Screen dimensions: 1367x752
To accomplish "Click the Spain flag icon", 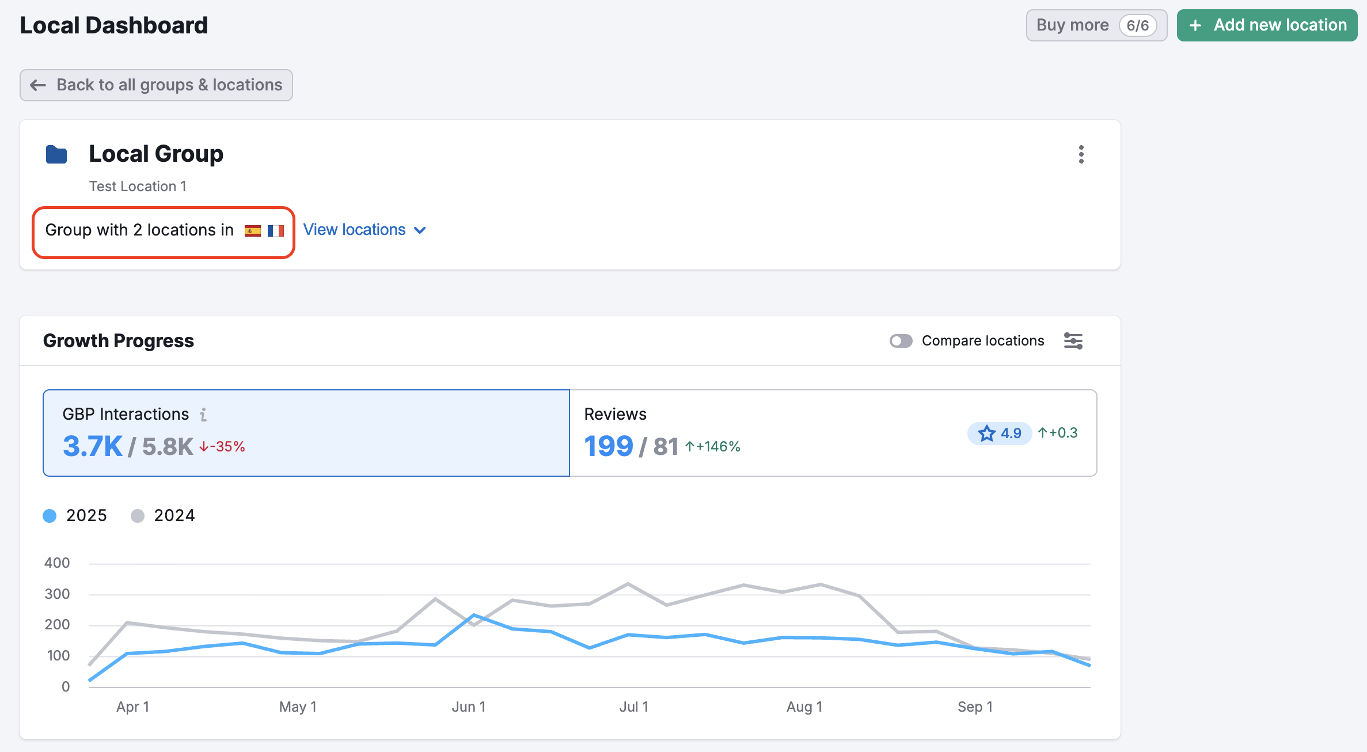I will click(252, 231).
